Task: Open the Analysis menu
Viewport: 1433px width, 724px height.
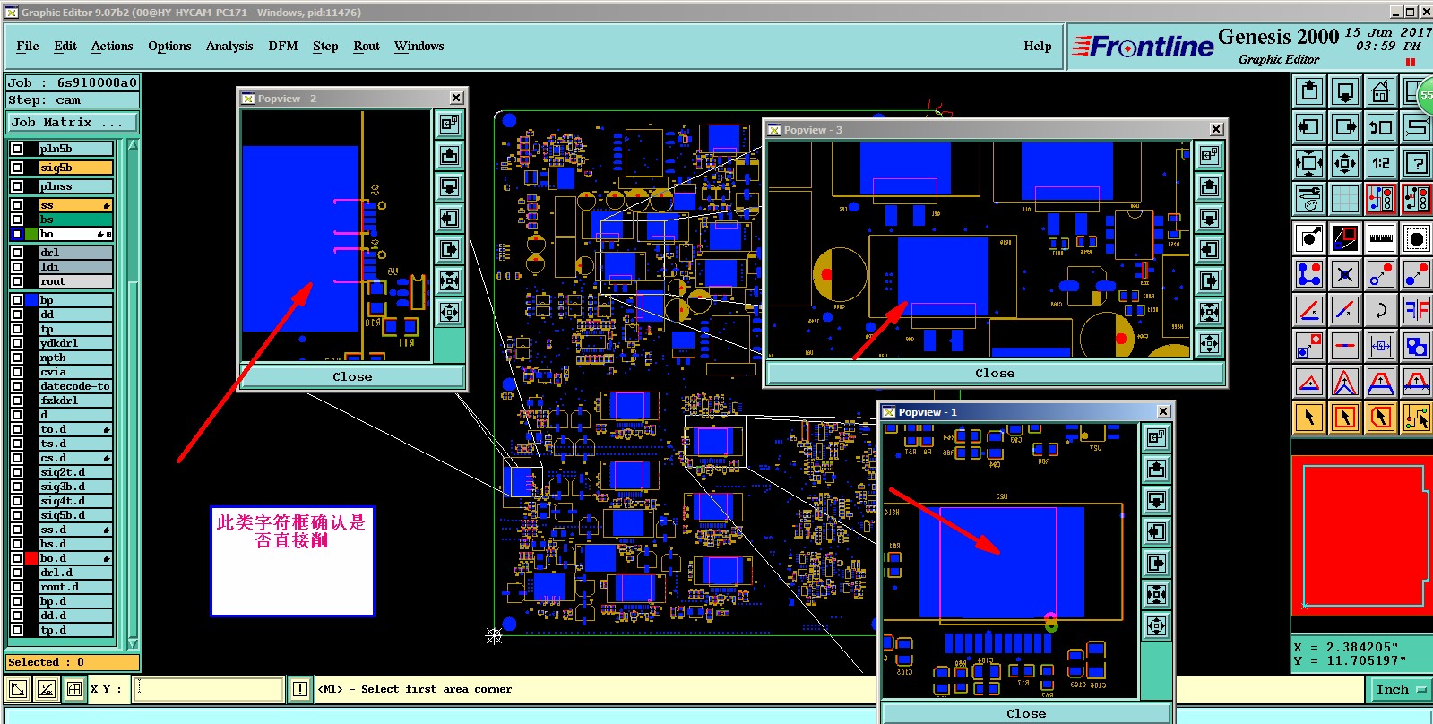Action: (229, 47)
